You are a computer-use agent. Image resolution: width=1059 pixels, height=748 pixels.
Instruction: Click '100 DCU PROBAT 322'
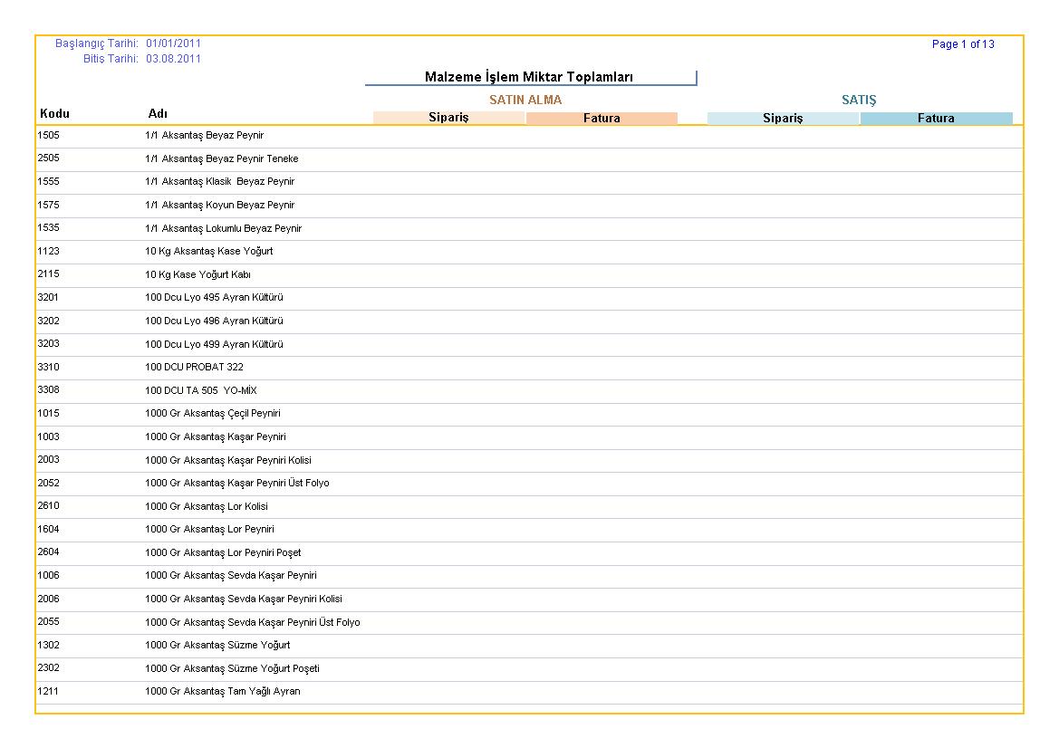pos(194,367)
